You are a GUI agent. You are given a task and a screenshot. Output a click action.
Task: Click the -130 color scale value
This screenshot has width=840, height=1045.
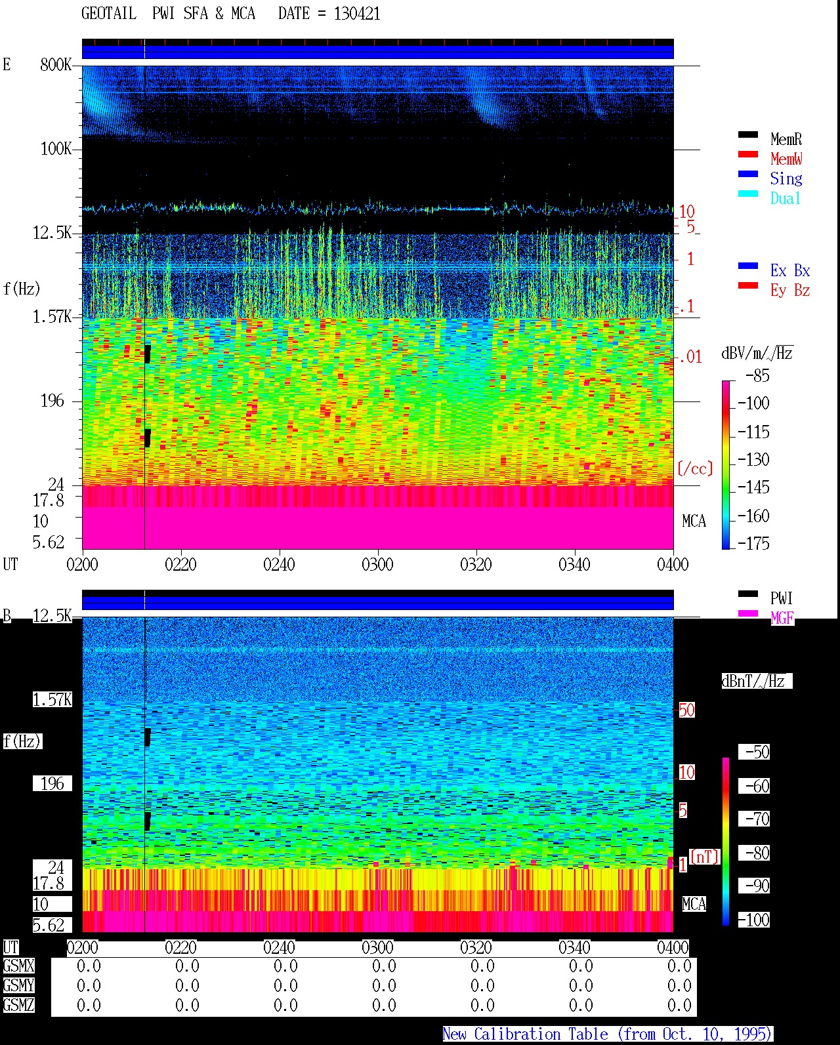pos(753,459)
